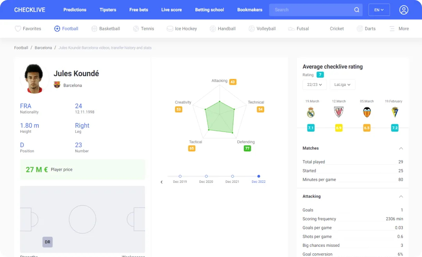
Task: Click the Defending 77 score badge
Action: point(247,148)
